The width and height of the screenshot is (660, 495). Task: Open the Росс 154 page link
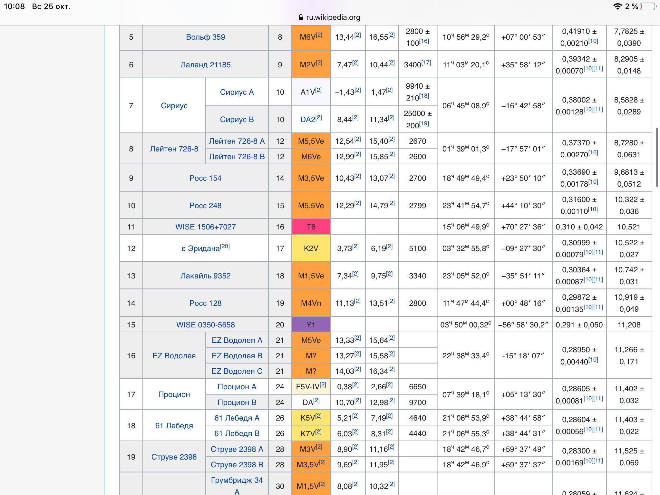(205, 178)
